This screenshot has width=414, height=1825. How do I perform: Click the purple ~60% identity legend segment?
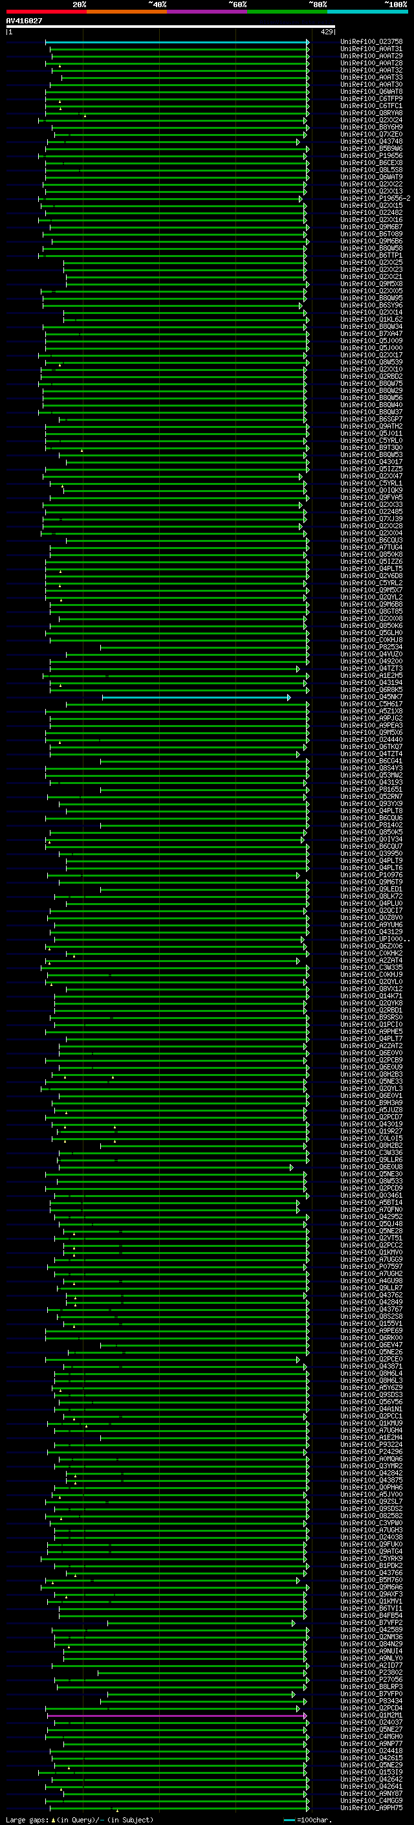[208, 12]
